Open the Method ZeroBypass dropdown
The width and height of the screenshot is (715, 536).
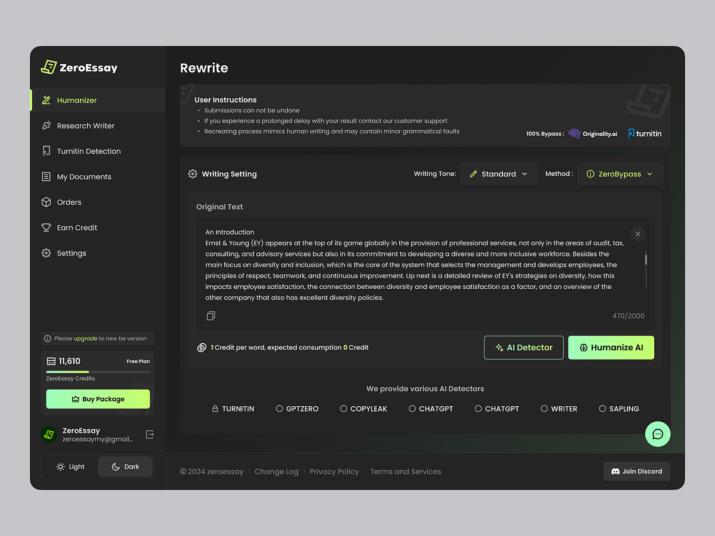[x=620, y=174]
